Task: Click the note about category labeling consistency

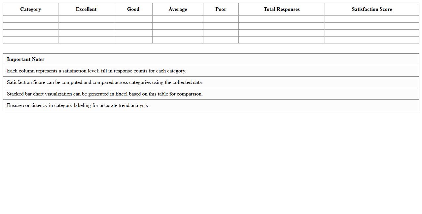Action: click(78, 105)
